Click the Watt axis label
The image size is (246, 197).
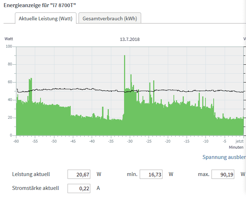tap(9, 39)
